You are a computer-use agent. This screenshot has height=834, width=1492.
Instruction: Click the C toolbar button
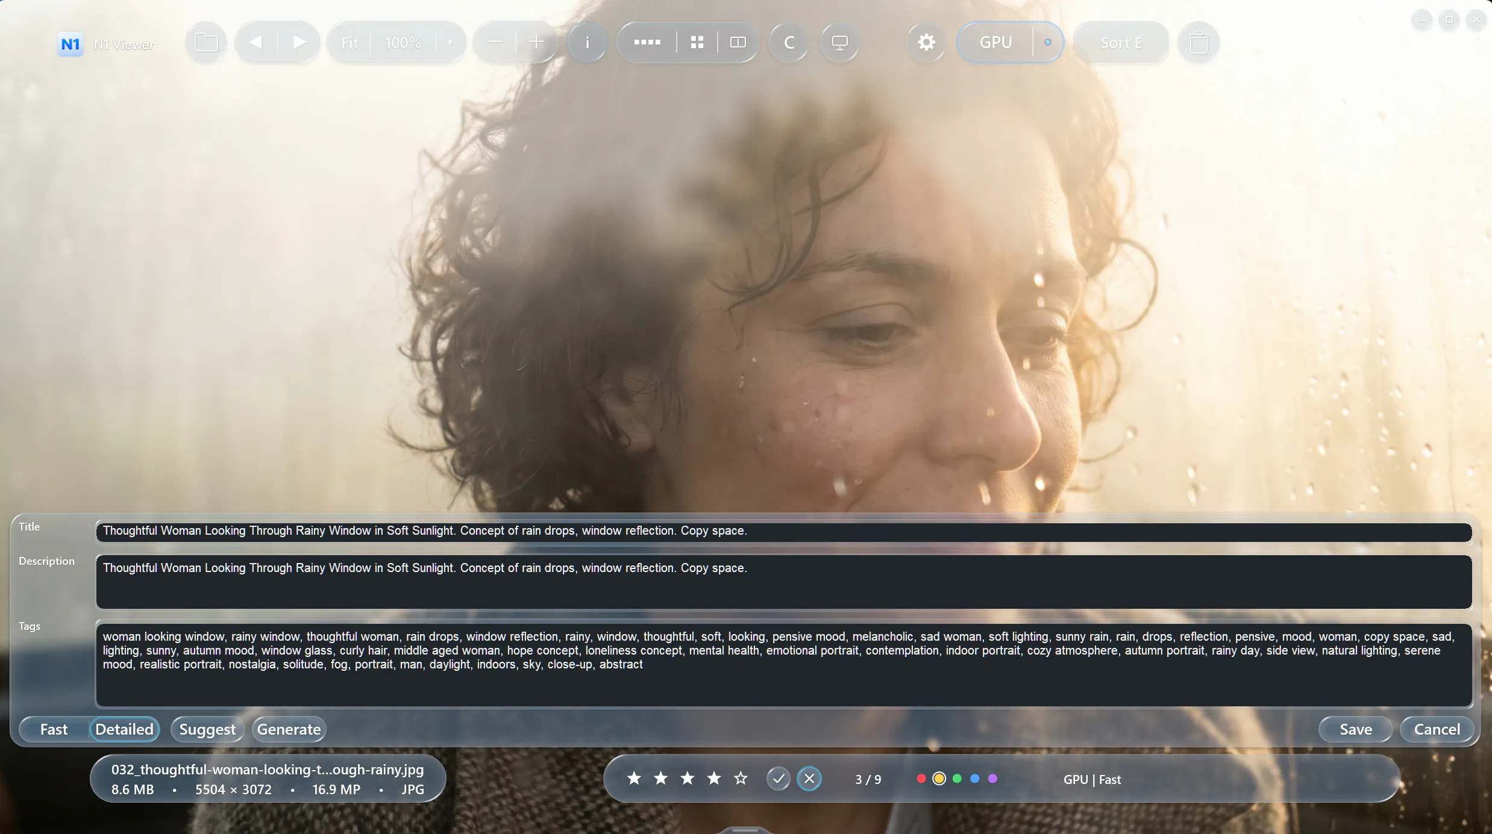(789, 43)
